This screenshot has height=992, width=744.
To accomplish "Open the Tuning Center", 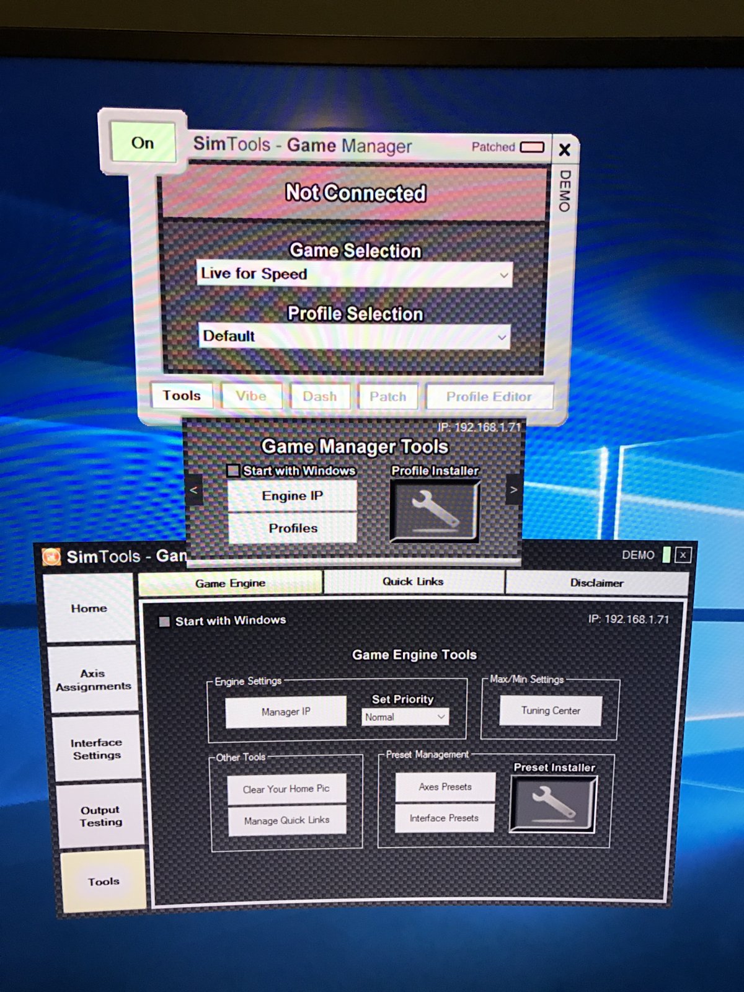I will click(x=551, y=711).
